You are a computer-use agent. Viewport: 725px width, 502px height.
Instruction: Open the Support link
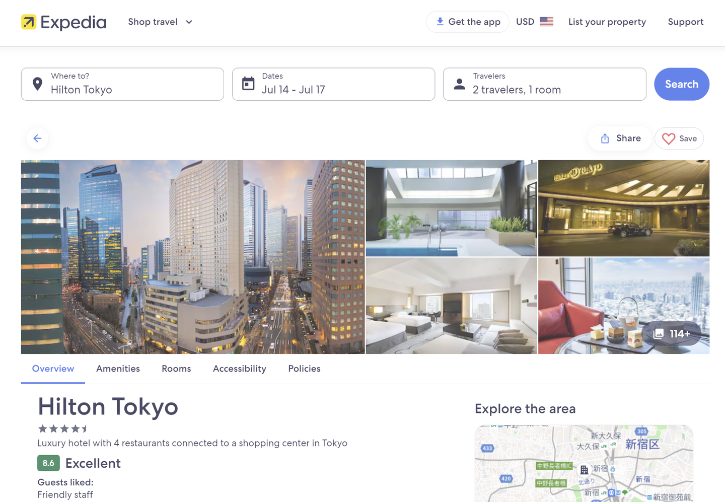(685, 22)
